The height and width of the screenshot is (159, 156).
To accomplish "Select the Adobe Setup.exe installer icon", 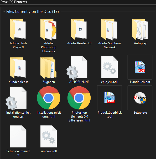I will [x=140, y=98].
